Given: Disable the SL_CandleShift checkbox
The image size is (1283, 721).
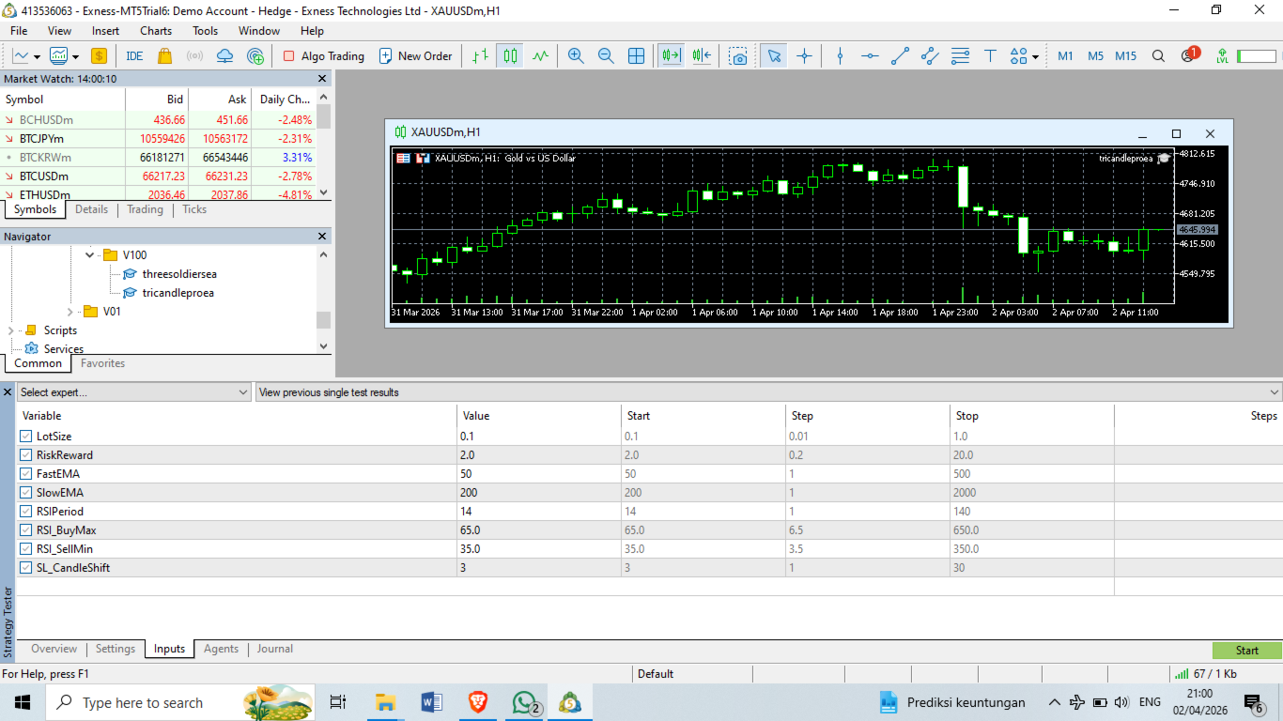Looking at the screenshot, I should pos(26,568).
